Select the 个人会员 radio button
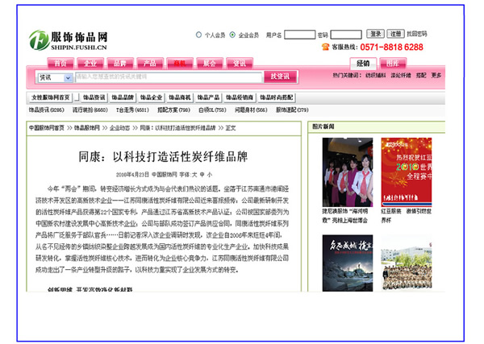The height and width of the screenshot is (344, 484). click(x=198, y=35)
